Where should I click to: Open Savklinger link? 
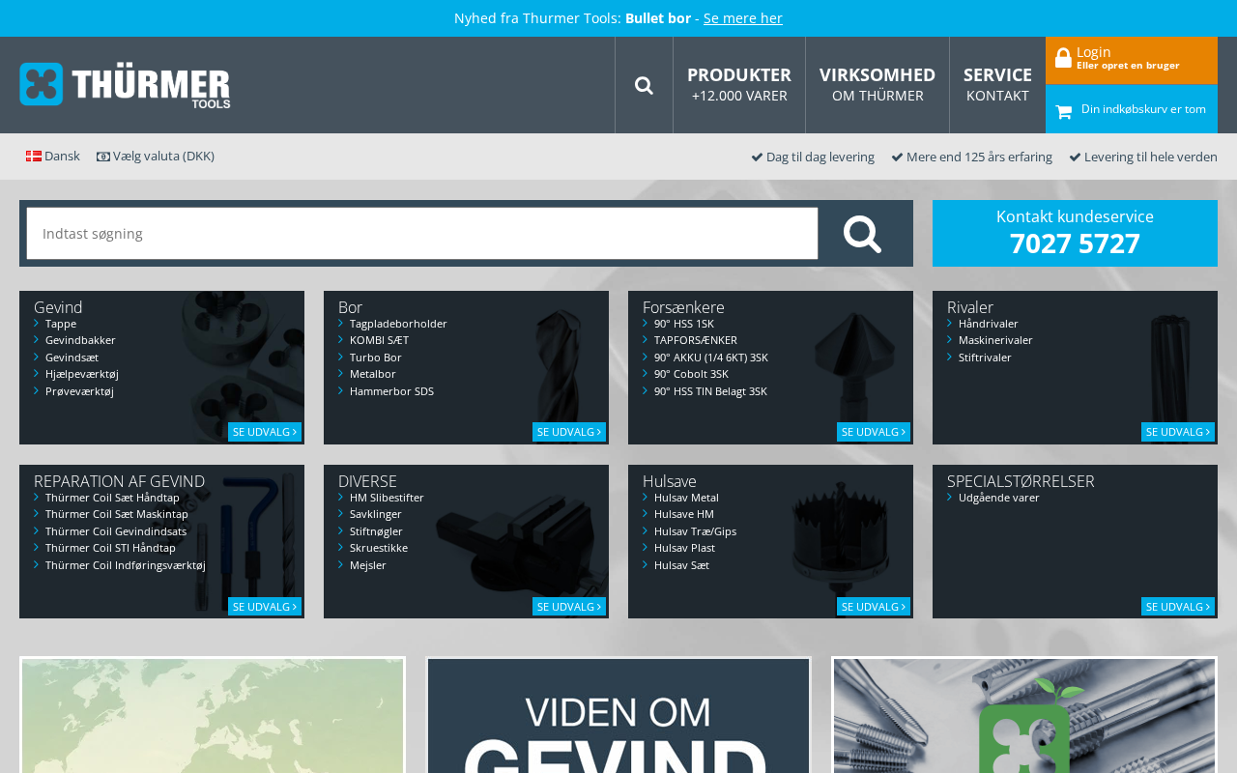pyautogui.click(x=376, y=514)
